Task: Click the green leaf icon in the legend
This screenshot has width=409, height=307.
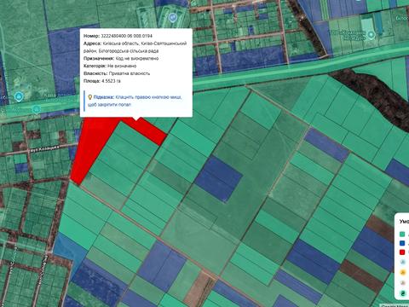Action: (x=402, y=293)
